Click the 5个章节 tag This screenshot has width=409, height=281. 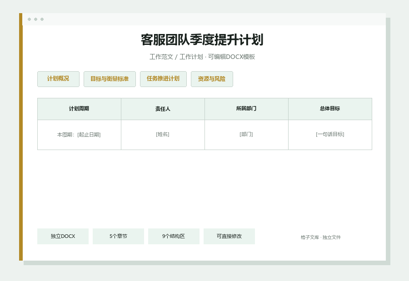click(118, 236)
